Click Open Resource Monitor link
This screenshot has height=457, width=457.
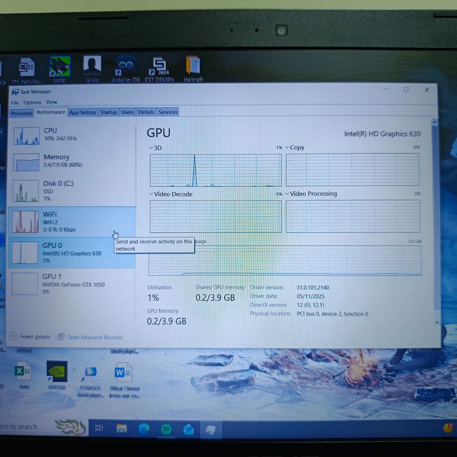pos(90,337)
